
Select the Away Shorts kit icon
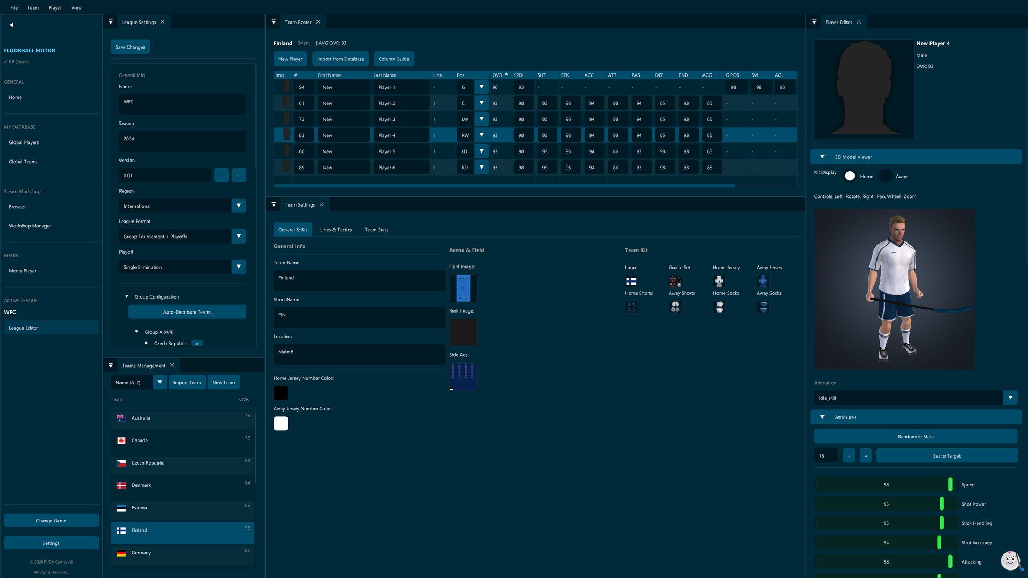pyautogui.click(x=675, y=307)
